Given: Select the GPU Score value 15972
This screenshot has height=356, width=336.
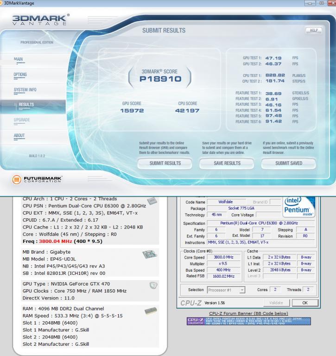Looking at the screenshot, I should [x=132, y=111].
